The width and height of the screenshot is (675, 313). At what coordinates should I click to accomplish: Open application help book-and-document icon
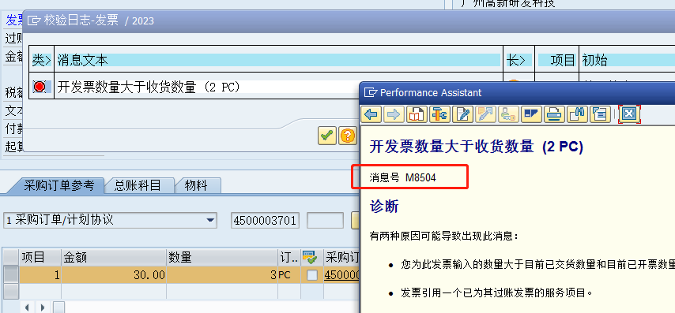pyautogui.click(x=417, y=114)
